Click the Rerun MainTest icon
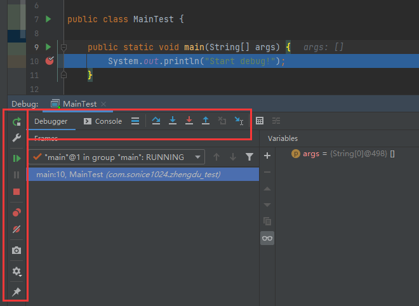This screenshot has height=306, width=419. pos(17,121)
